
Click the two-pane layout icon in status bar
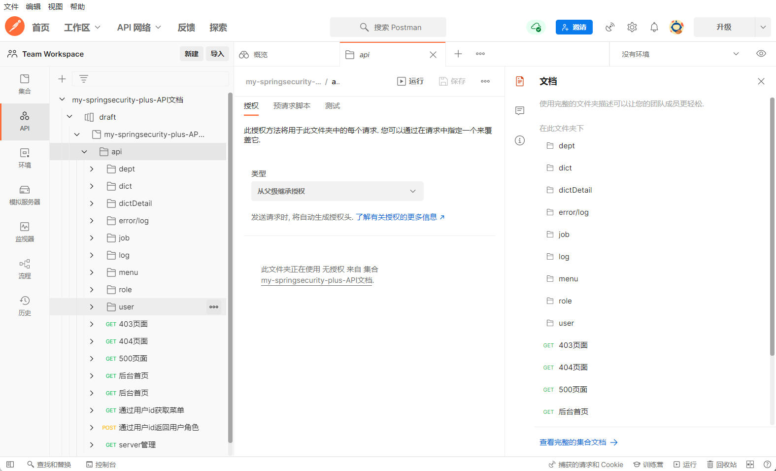750,465
